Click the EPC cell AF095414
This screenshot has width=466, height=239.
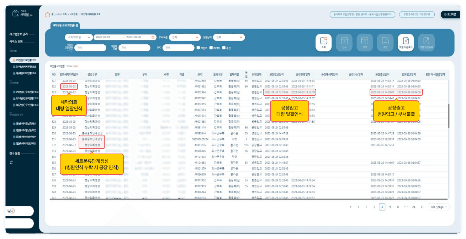pyautogui.click(x=200, y=133)
